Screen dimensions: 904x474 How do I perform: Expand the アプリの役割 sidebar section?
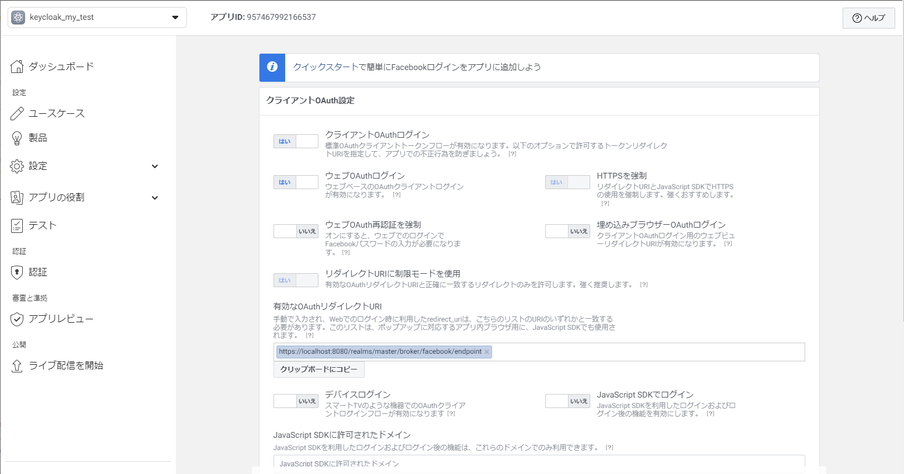[154, 197]
